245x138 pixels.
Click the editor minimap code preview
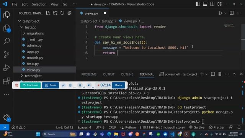pyautogui.click(x=230, y=25)
